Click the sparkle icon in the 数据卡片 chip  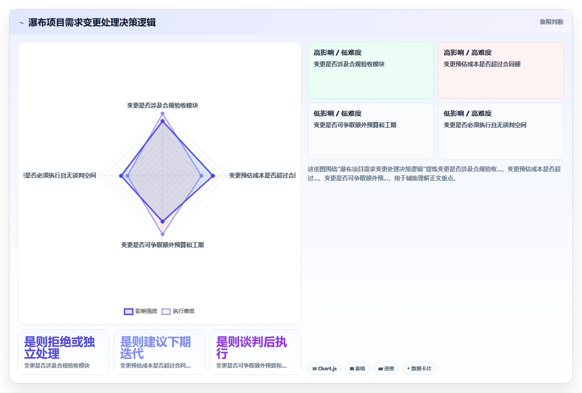(x=408, y=368)
